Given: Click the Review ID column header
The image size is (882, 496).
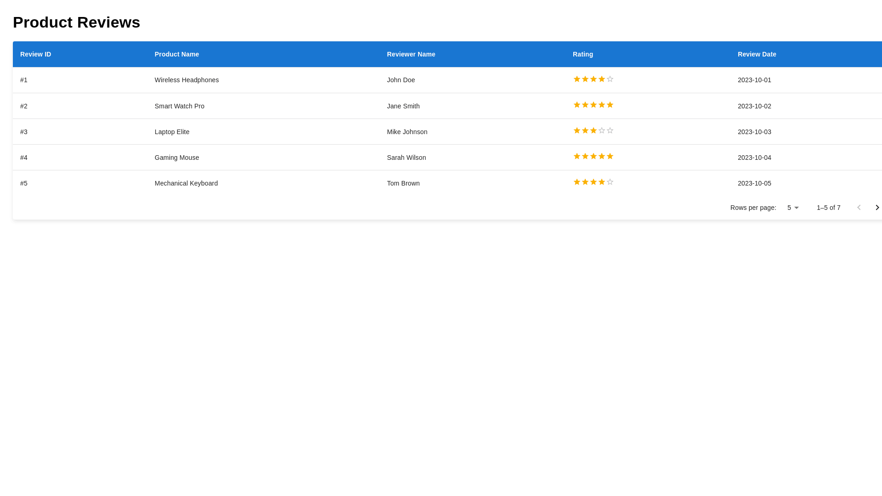Looking at the screenshot, I should (x=35, y=54).
